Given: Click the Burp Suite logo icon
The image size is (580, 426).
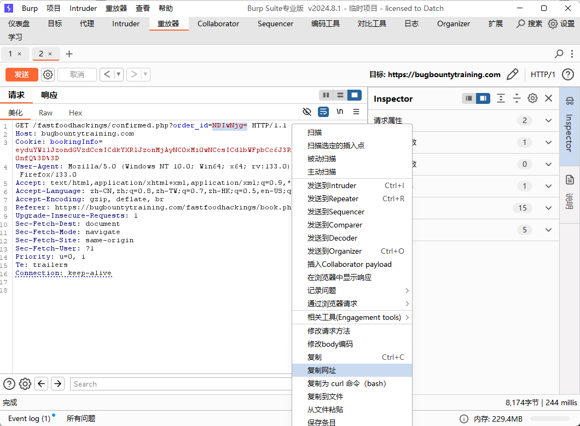Looking at the screenshot, I should (8, 8).
